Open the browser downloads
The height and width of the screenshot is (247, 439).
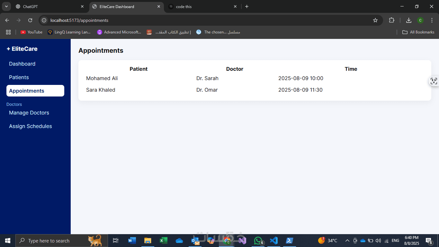pos(409,20)
